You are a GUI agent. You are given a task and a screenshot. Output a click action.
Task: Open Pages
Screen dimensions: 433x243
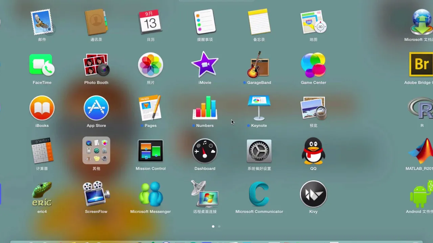pyautogui.click(x=151, y=108)
